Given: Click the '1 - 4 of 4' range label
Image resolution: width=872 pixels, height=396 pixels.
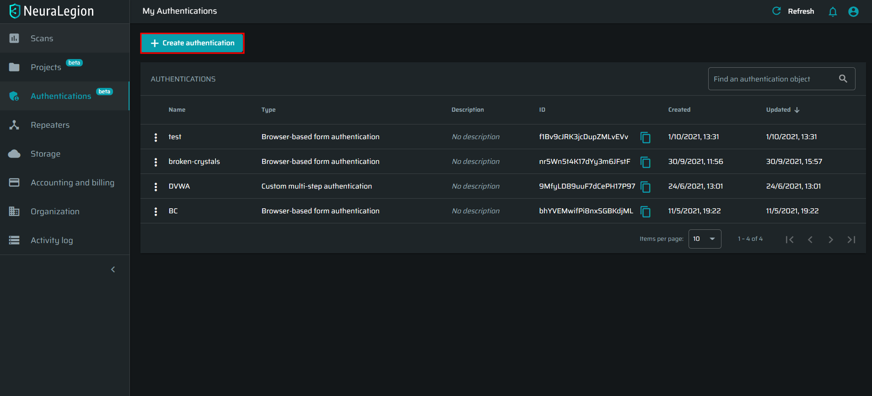Looking at the screenshot, I should click(x=750, y=239).
